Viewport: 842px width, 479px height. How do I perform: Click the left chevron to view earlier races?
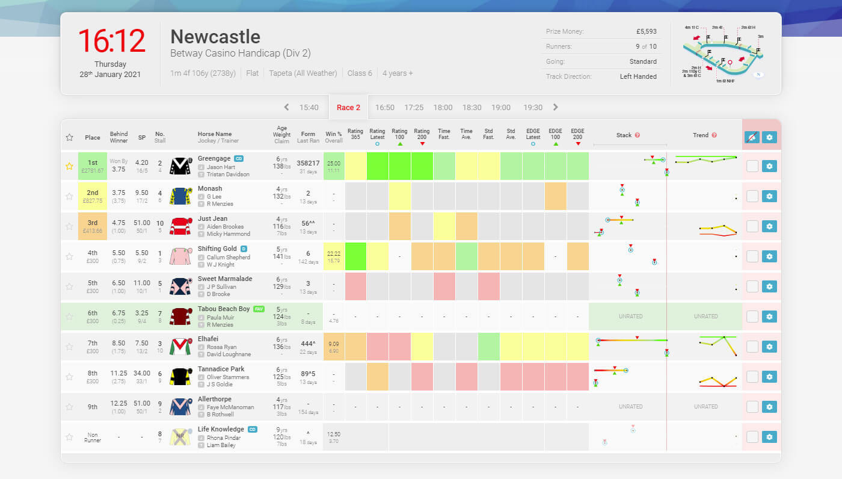[286, 107]
